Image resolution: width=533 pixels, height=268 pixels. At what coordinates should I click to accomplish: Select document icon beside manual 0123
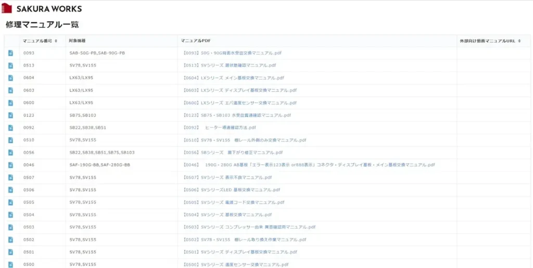pyautogui.click(x=10, y=115)
